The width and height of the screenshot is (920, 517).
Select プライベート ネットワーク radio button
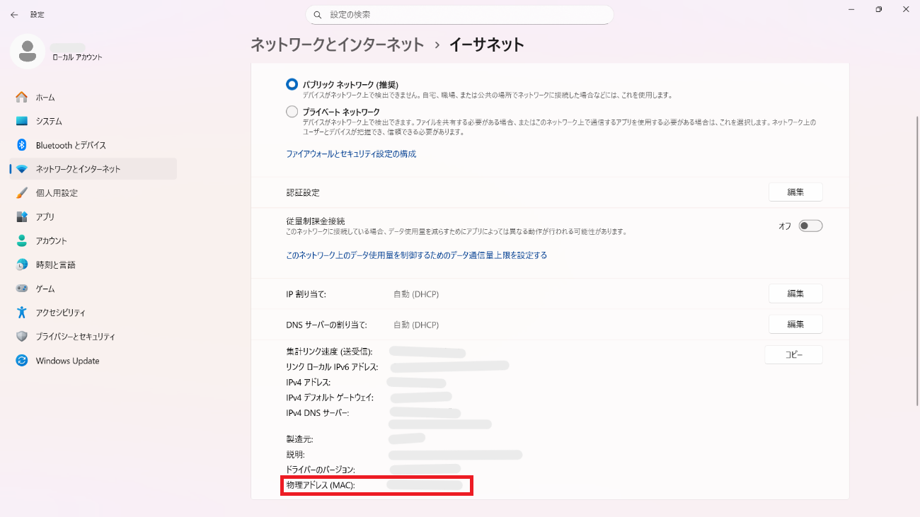tap(292, 112)
